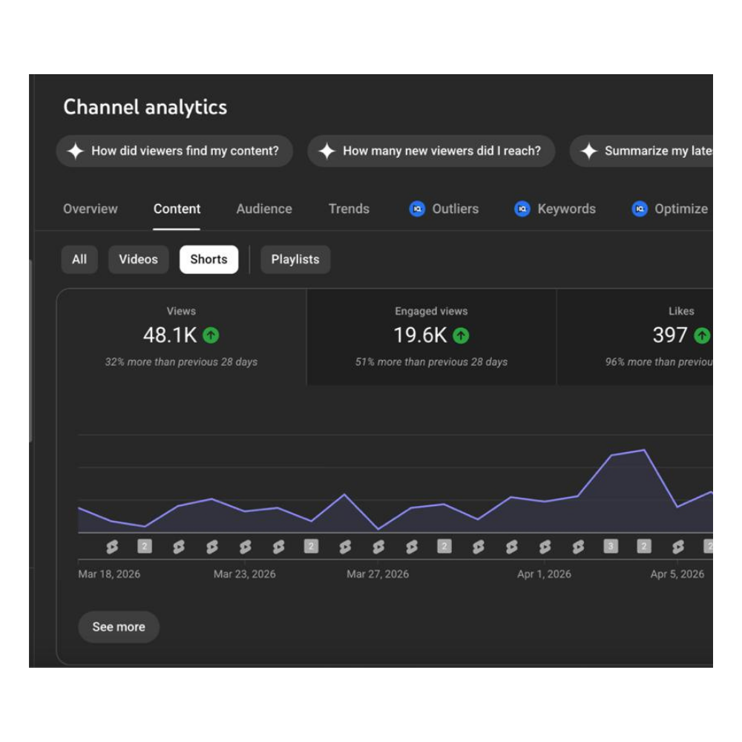Click the IQ badge icon next to Keywords

[x=522, y=209]
